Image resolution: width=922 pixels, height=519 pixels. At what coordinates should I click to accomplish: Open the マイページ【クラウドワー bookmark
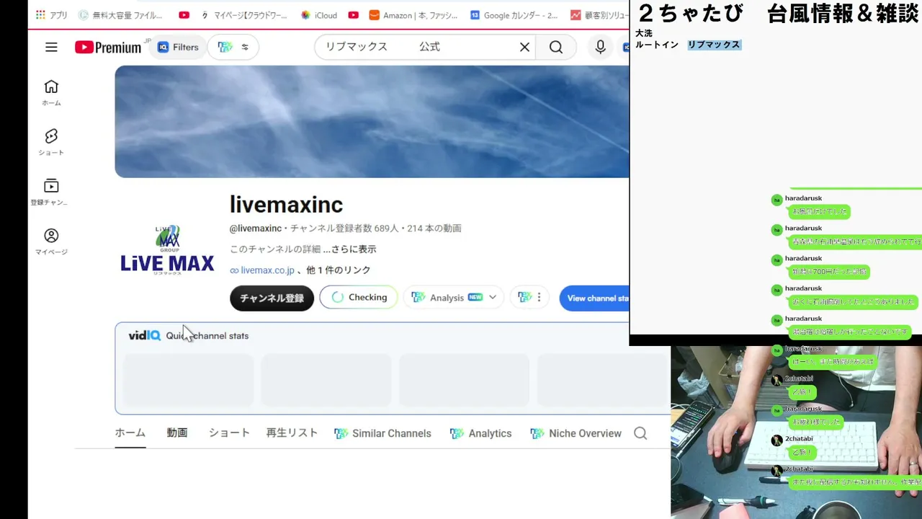point(243,15)
